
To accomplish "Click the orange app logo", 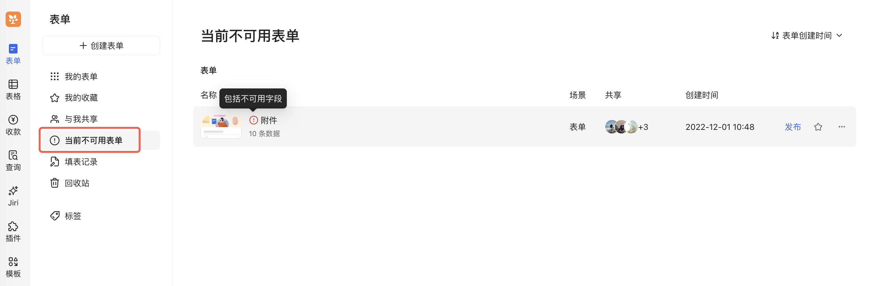I will coord(13,19).
